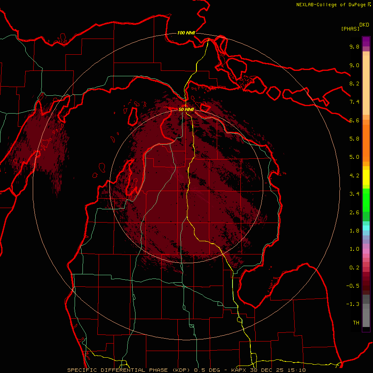Screen dimensions: 373x373
Task: Click the 100 NMI range ring label
Action: [186, 33]
